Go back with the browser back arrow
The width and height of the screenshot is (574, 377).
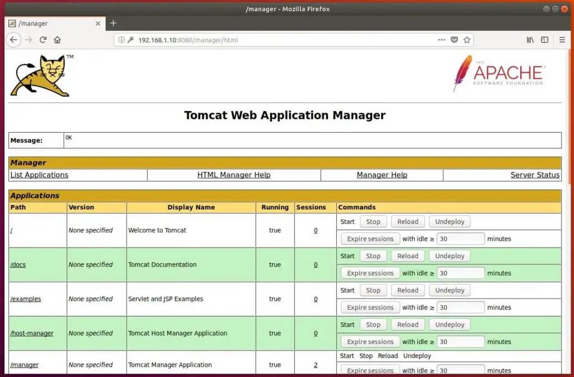coord(13,40)
